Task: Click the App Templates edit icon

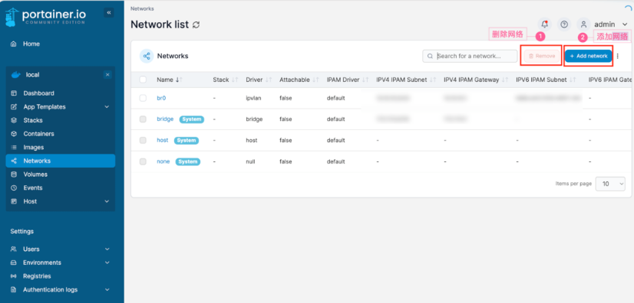Action: [x=14, y=107]
